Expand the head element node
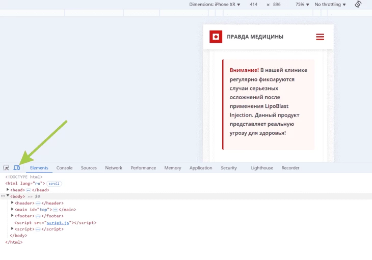This screenshot has width=372, height=260. coord(8,190)
